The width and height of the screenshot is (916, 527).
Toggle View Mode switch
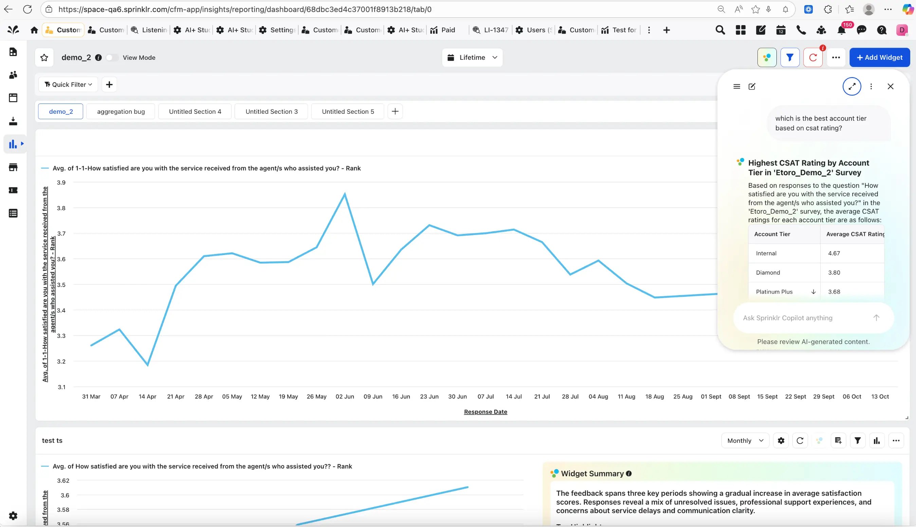(x=112, y=57)
